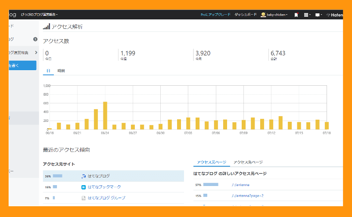
Task: Click the 0 today access count
Action: click(47, 53)
